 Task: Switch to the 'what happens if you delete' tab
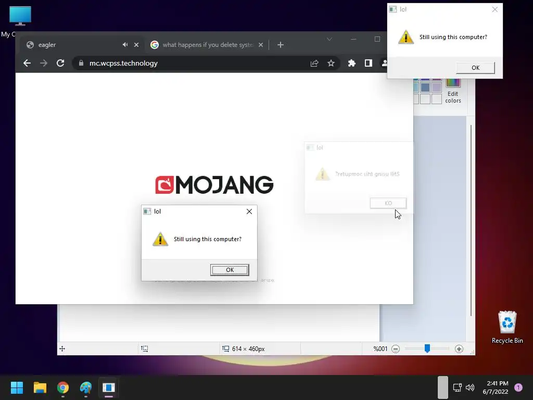coord(207,45)
